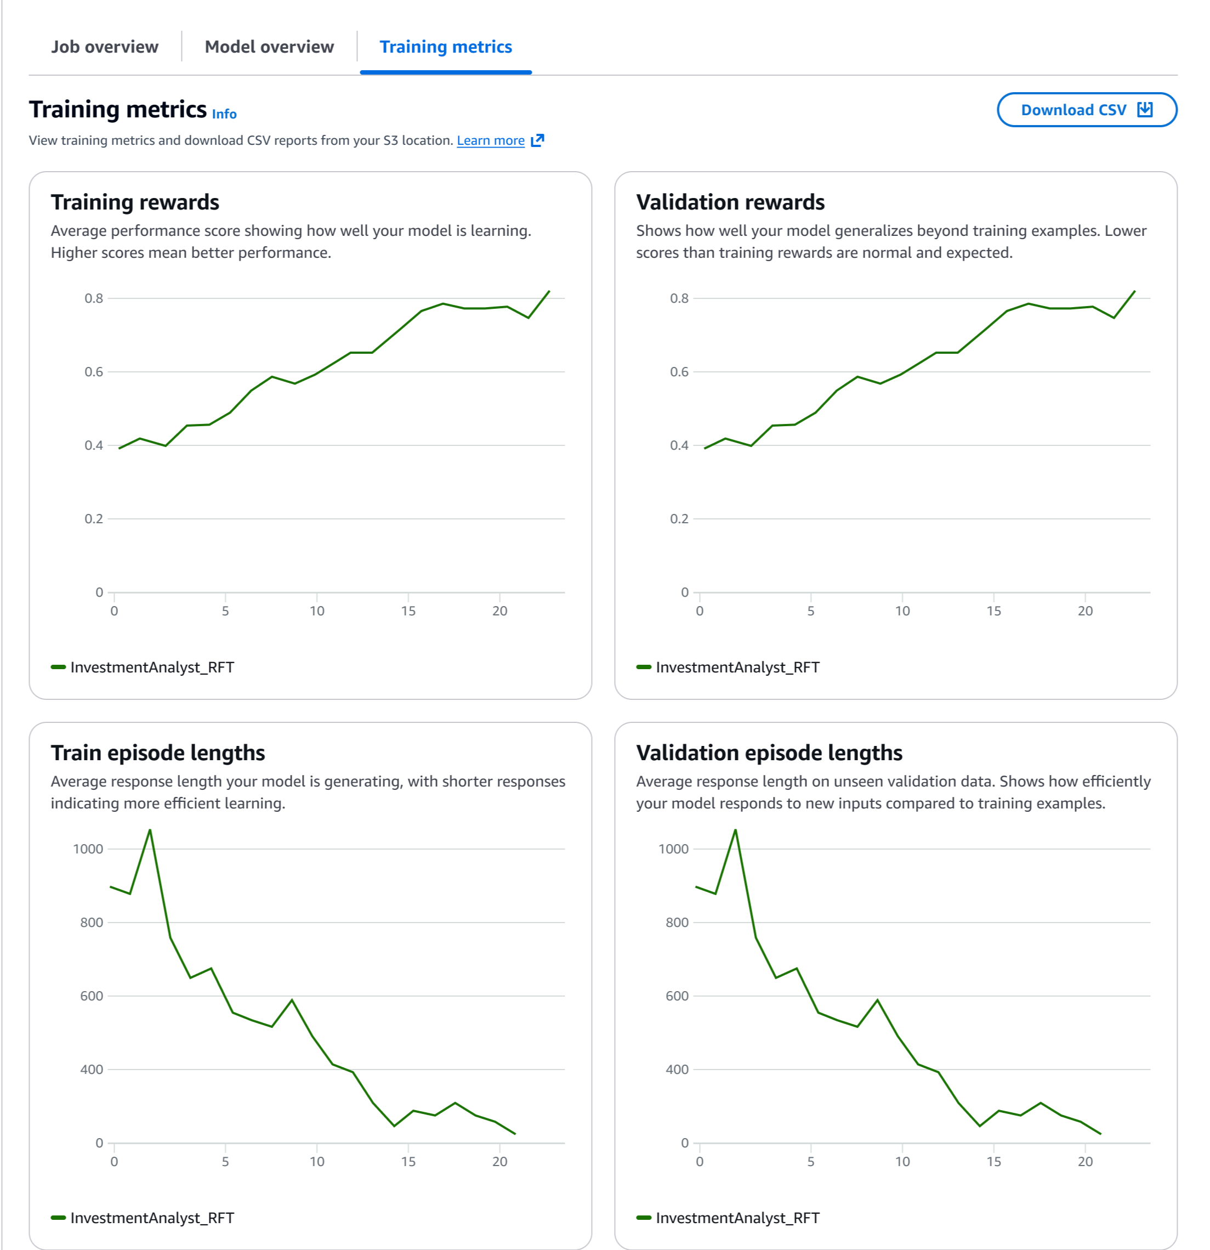Click the green legend marker under Training rewards
1210x1250 pixels.
coord(58,667)
